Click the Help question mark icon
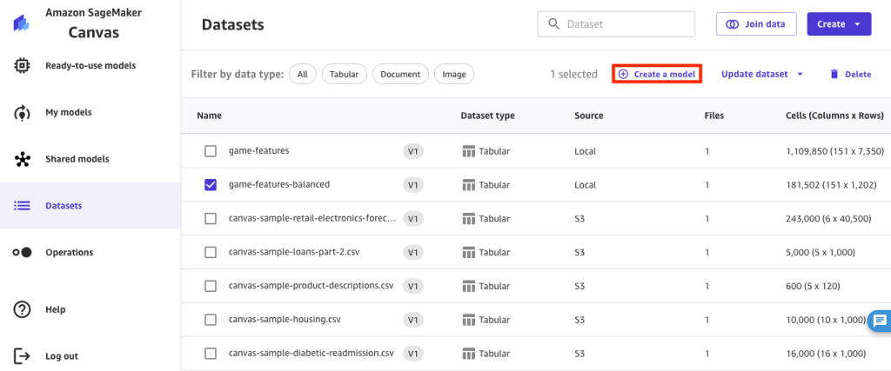Image resolution: width=891 pixels, height=371 pixels. (x=22, y=309)
